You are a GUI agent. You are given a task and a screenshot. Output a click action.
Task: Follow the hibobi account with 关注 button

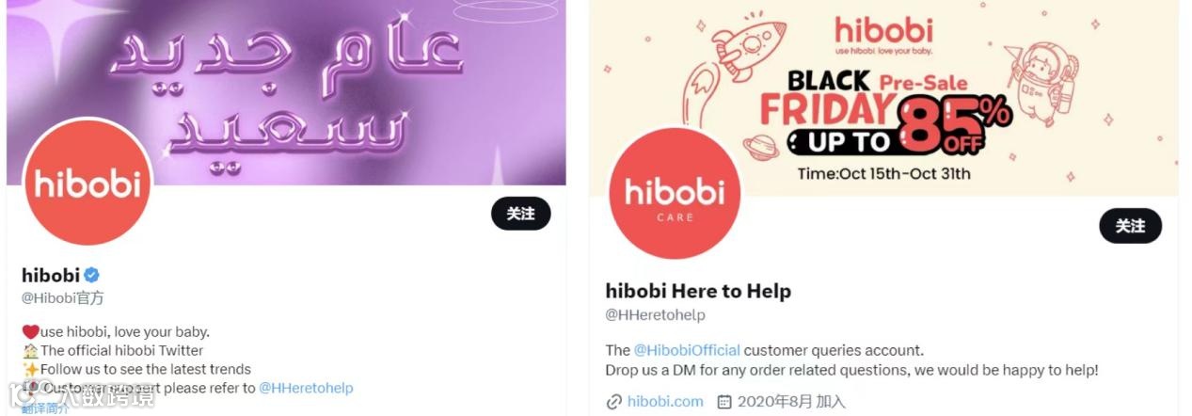click(x=521, y=214)
